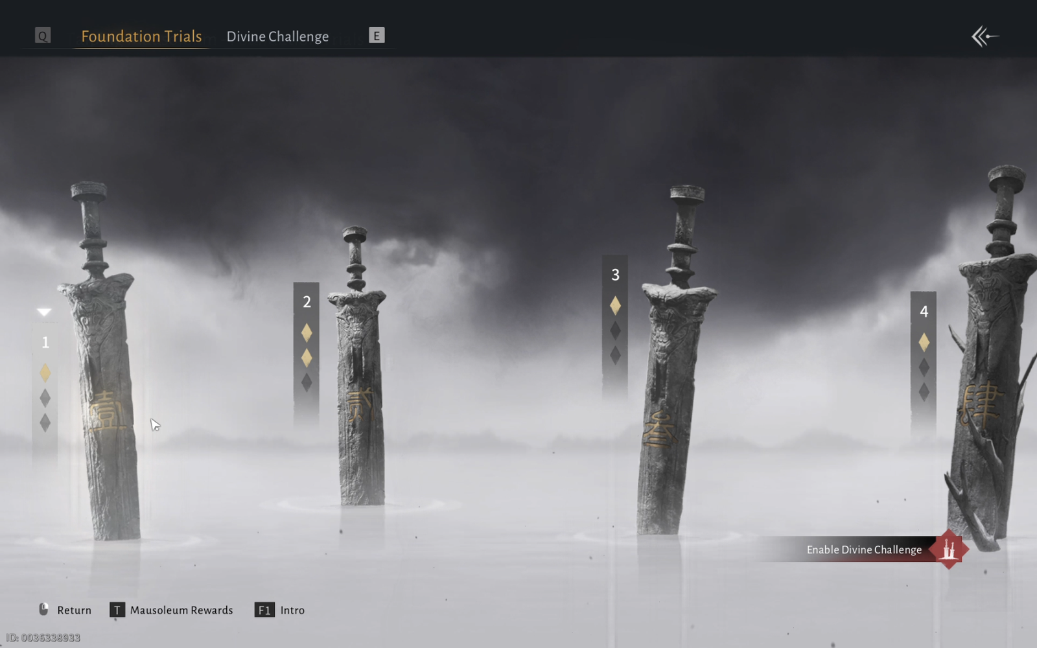Click the Q key previous-tab icon
Image resolution: width=1037 pixels, height=648 pixels.
[x=43, y=36]
